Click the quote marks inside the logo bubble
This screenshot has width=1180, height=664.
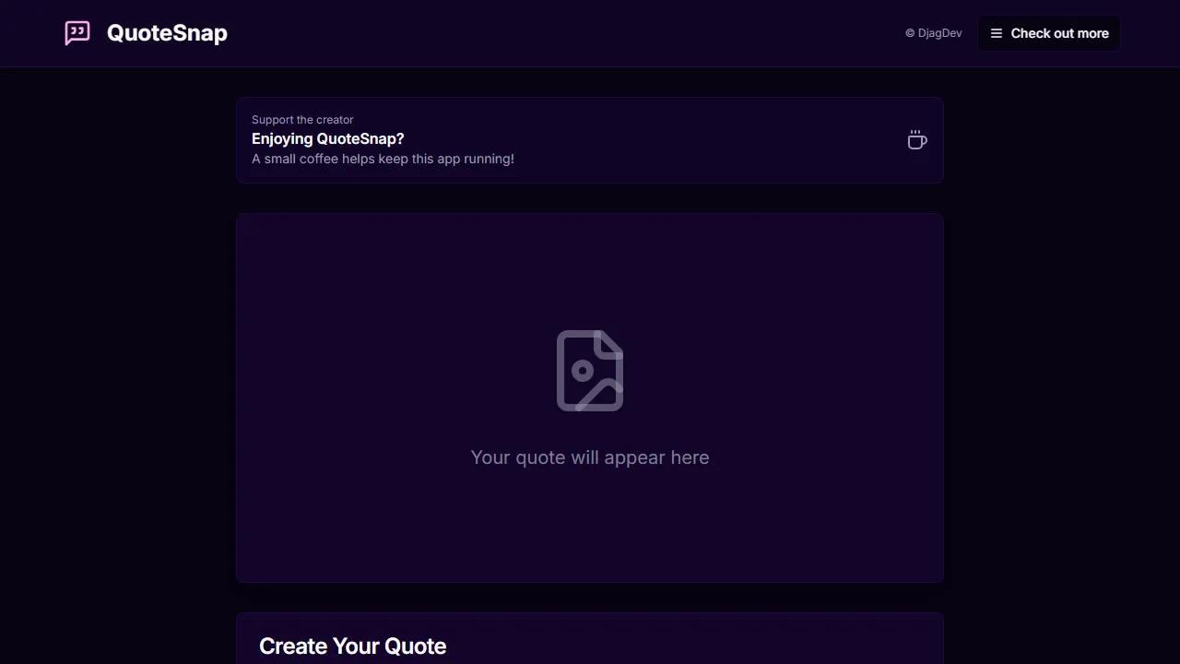pos(77,31)
